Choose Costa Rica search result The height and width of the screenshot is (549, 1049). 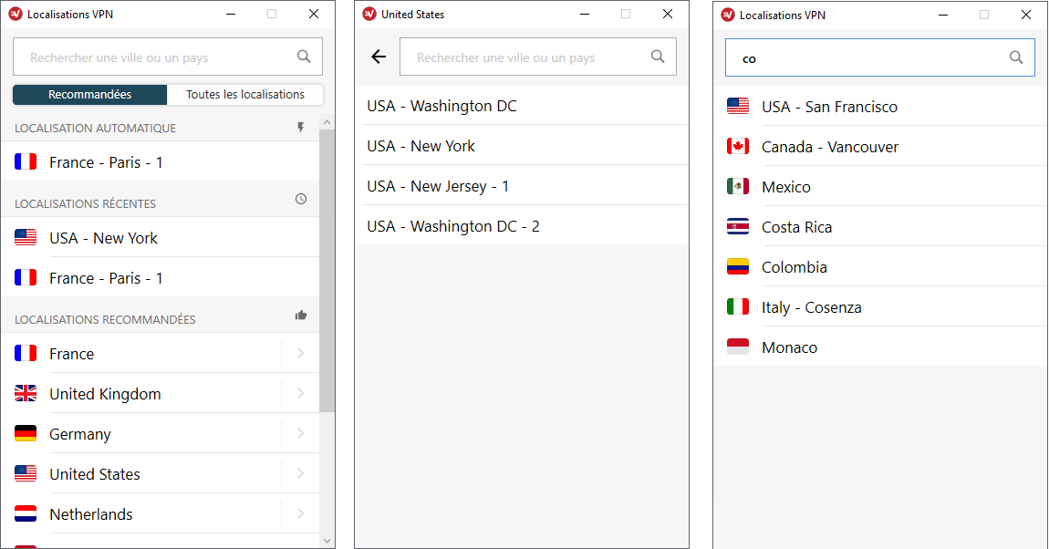click(880, 227)
